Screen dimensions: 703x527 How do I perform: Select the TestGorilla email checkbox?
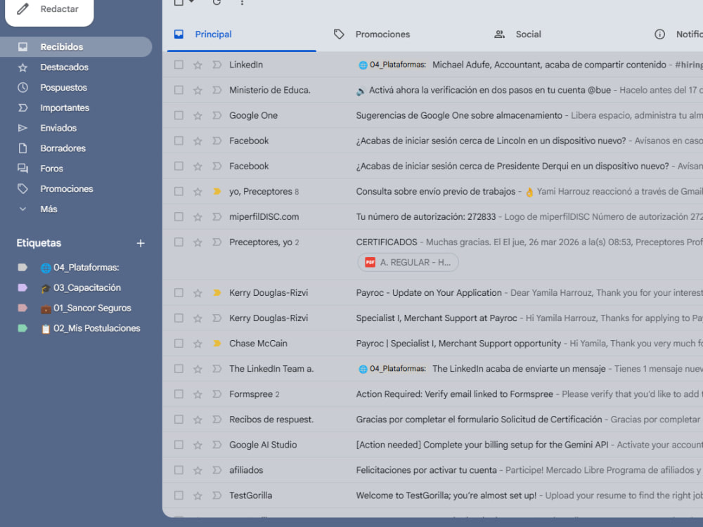click(x=179, y=495)
